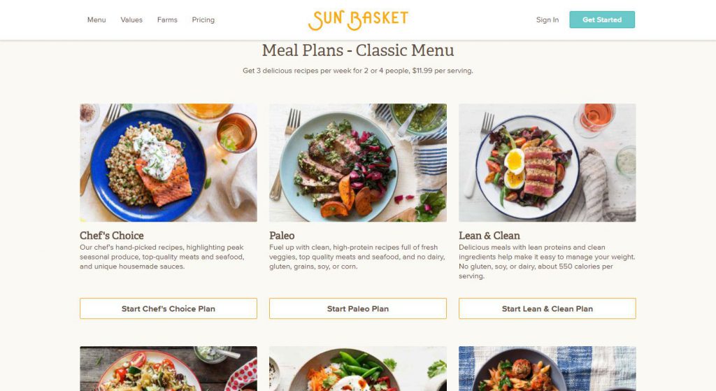
Task: Go to the Farms page
Action: [167, 20]
